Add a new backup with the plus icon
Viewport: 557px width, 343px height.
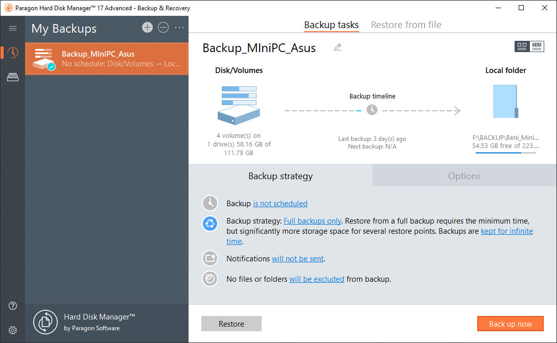[147, 28]
